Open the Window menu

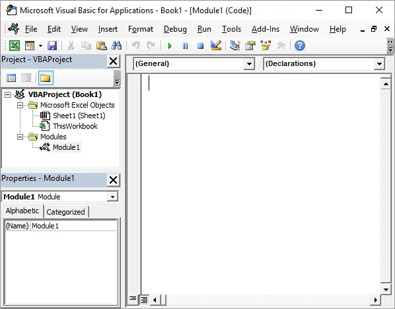click(305, 29)
